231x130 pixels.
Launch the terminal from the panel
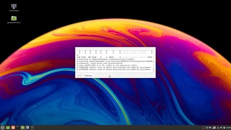(18, 127)
